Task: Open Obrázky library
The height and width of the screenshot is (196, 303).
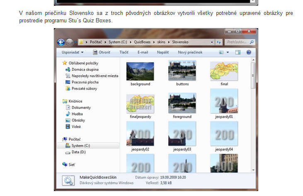Action: coord(75,120)
